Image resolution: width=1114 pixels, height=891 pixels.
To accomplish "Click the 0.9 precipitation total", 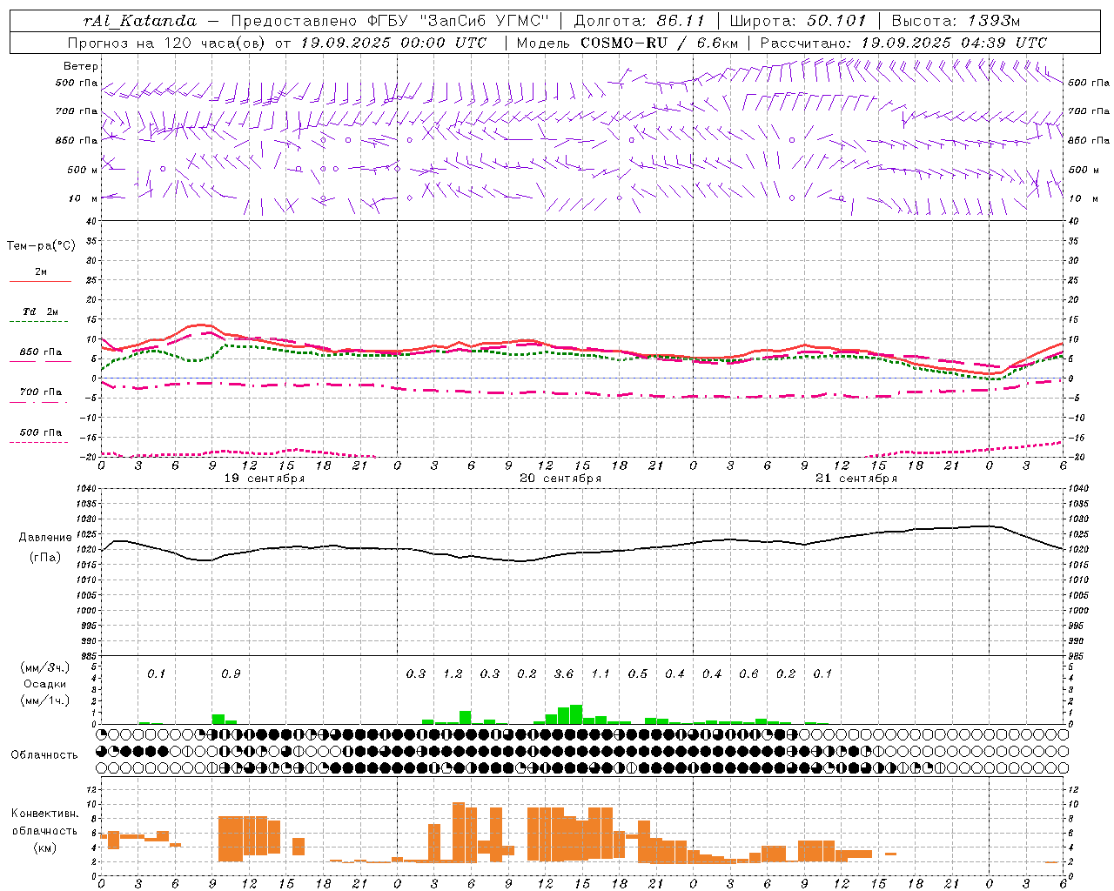I will click(x=231, y=673).
